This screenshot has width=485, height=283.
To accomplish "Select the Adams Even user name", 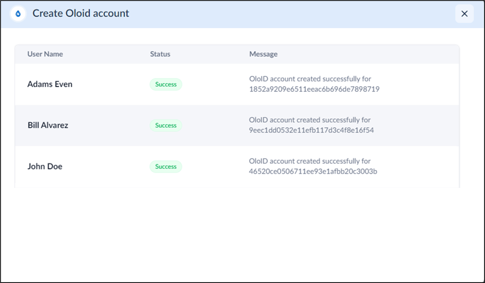I will pyautogui.click(x=50, y=84).
